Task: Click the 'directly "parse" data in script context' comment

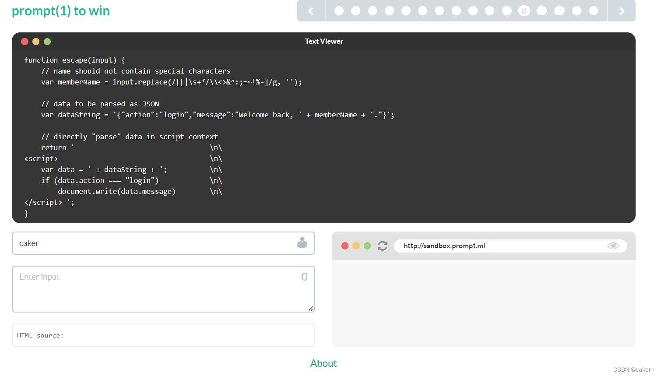Action: pyautogui.click(x=129, y=137)
